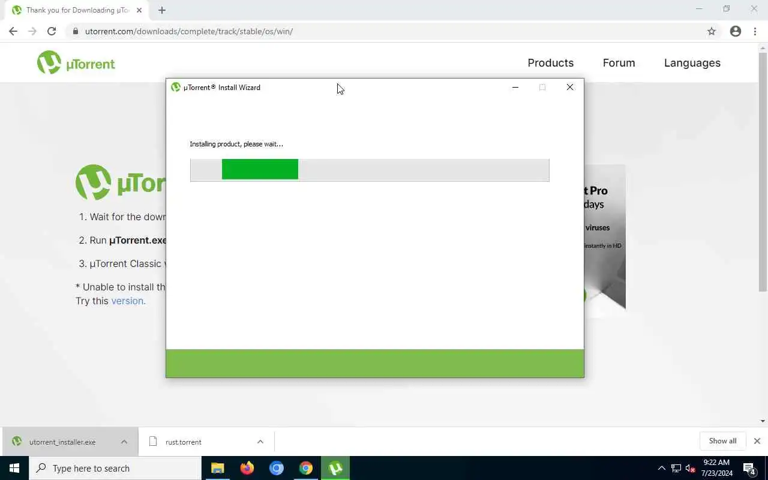This screenshot has width=768, height=480.
Task: Open the Products menu
Action: coord(550,62)
